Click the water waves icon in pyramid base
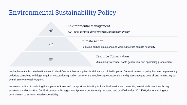The image size is (187, 105). click(51, 59)
